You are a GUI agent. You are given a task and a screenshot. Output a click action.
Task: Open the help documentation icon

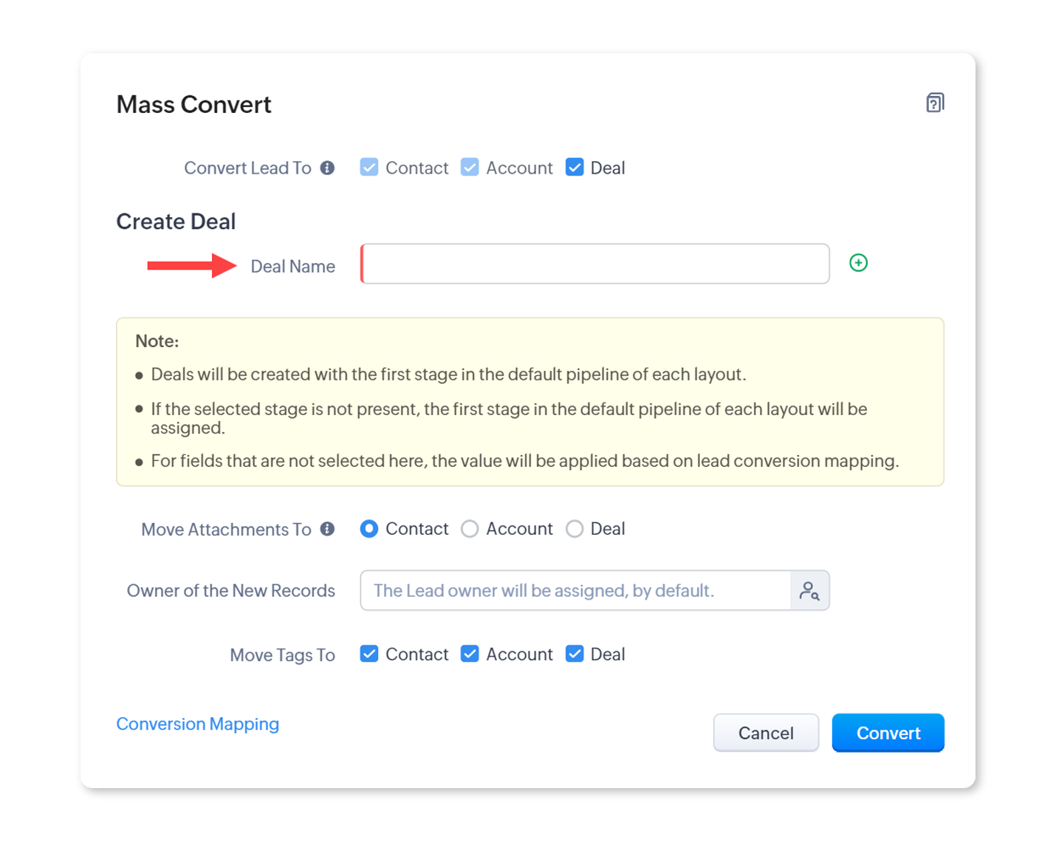point(935,103)
